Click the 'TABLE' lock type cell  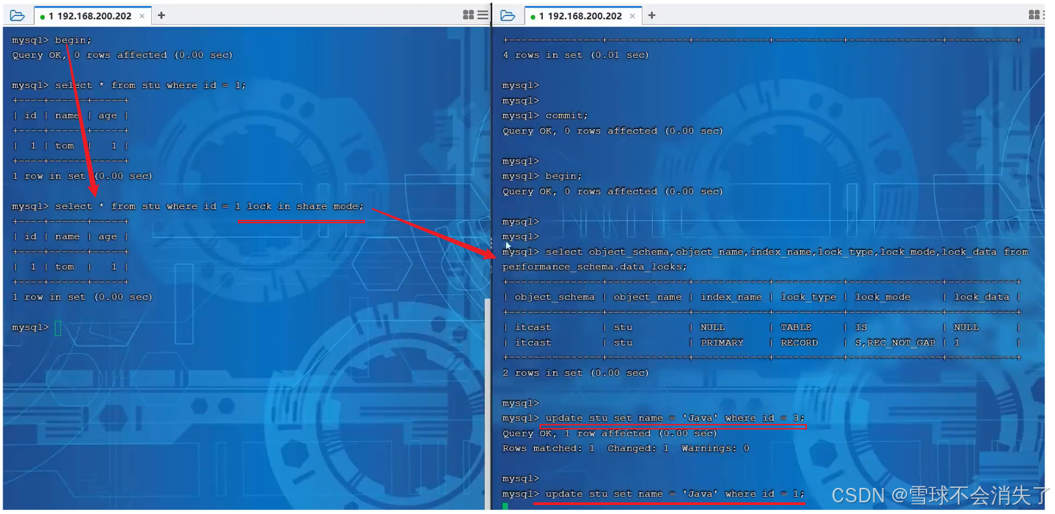point(797,327)
